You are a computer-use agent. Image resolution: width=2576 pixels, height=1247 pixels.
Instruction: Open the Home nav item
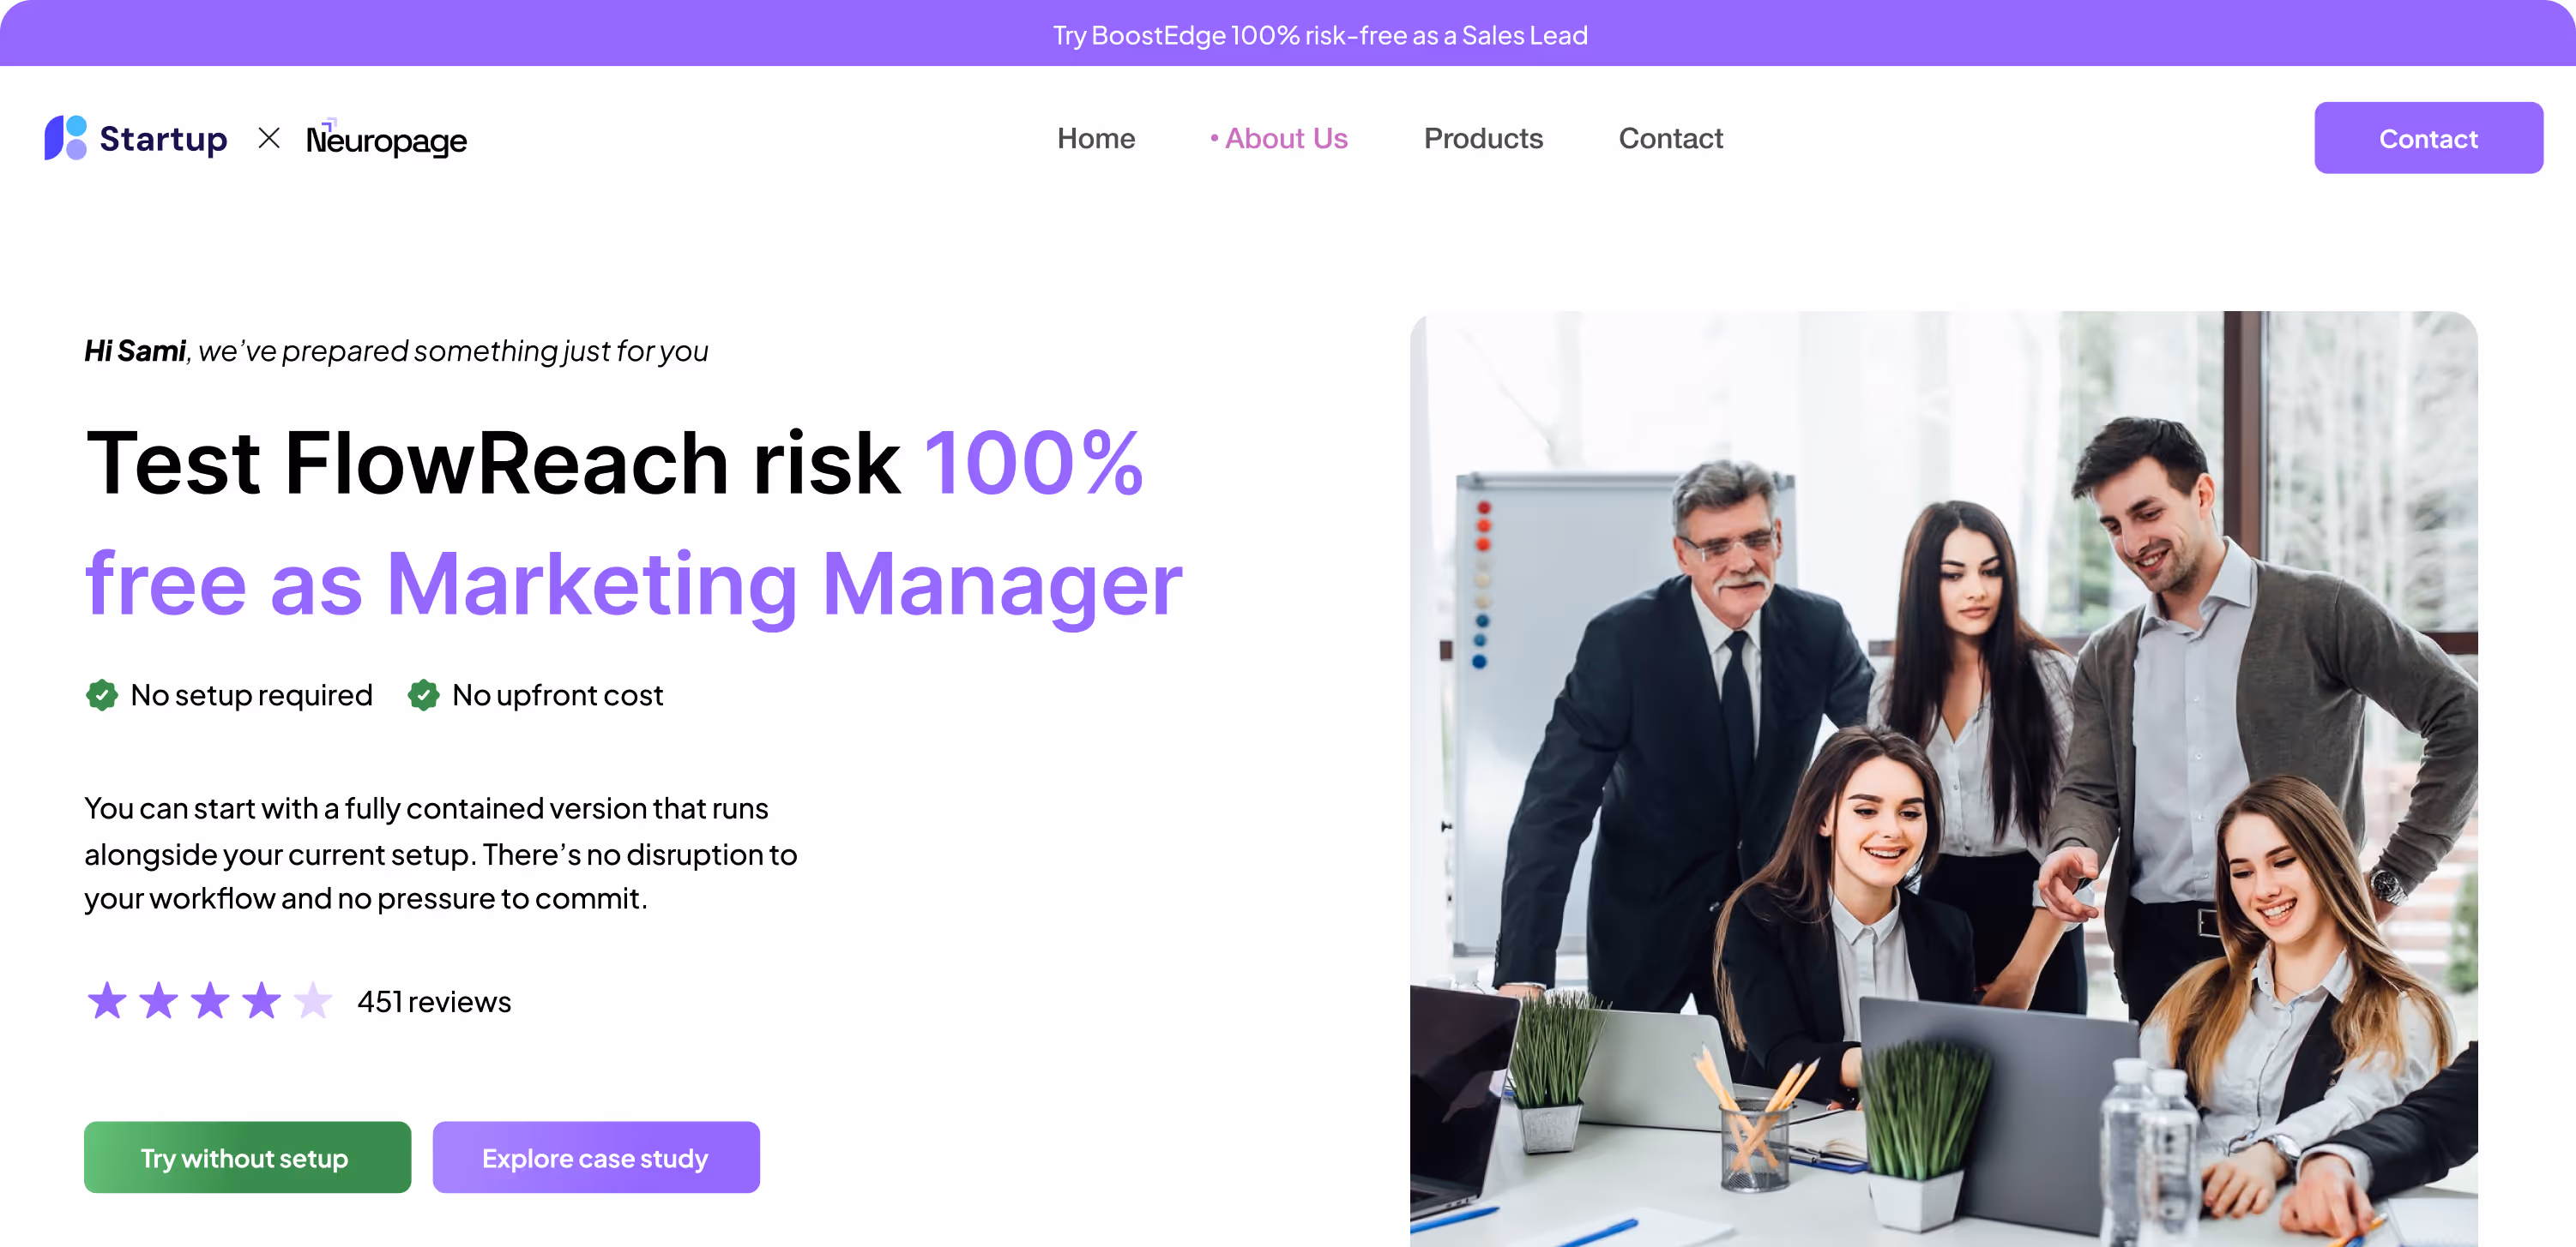pos(1096,138)
